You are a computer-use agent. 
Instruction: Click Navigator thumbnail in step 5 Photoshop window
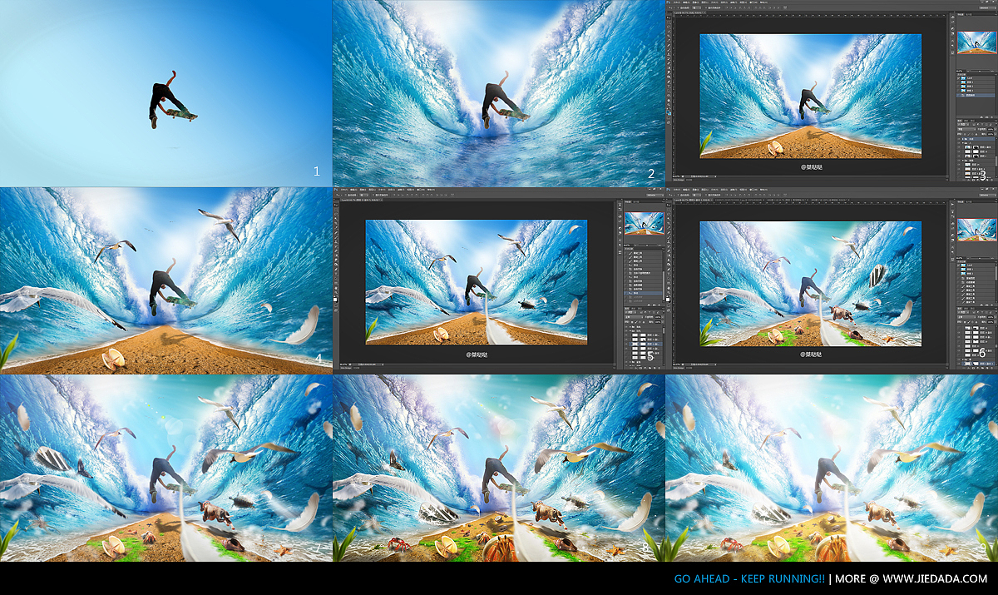pyautogui.click(x=645, y=224)
